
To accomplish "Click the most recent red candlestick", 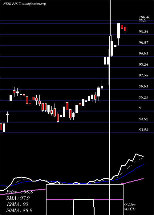I will pyautogui.click(x=125, y=29).
